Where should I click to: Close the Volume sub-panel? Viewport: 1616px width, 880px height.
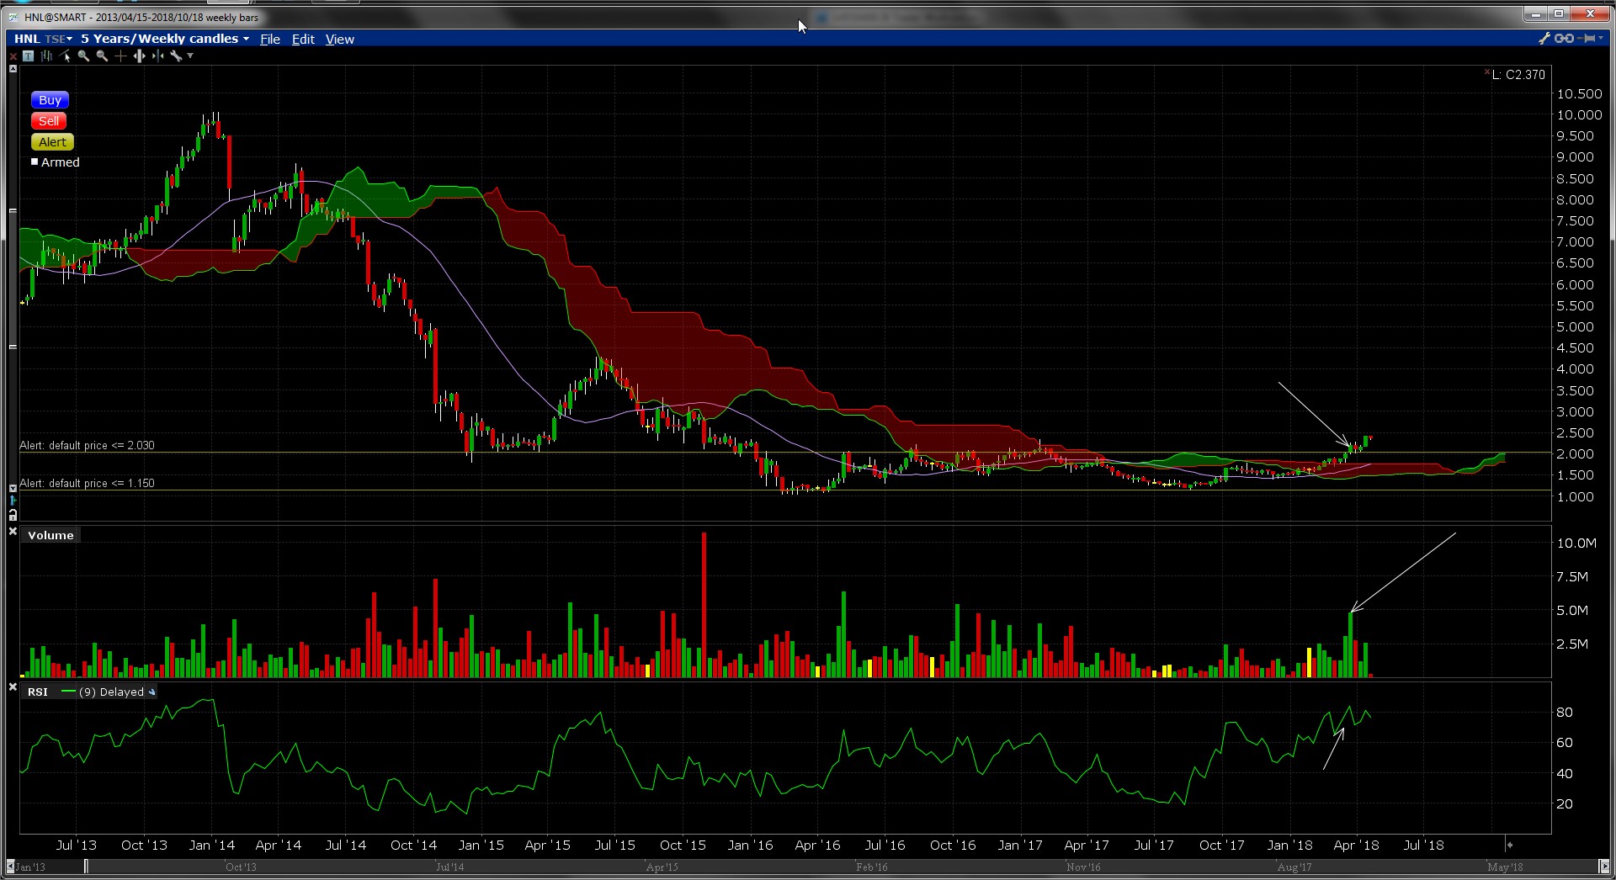pyautogui.click(x=13, y=532)
